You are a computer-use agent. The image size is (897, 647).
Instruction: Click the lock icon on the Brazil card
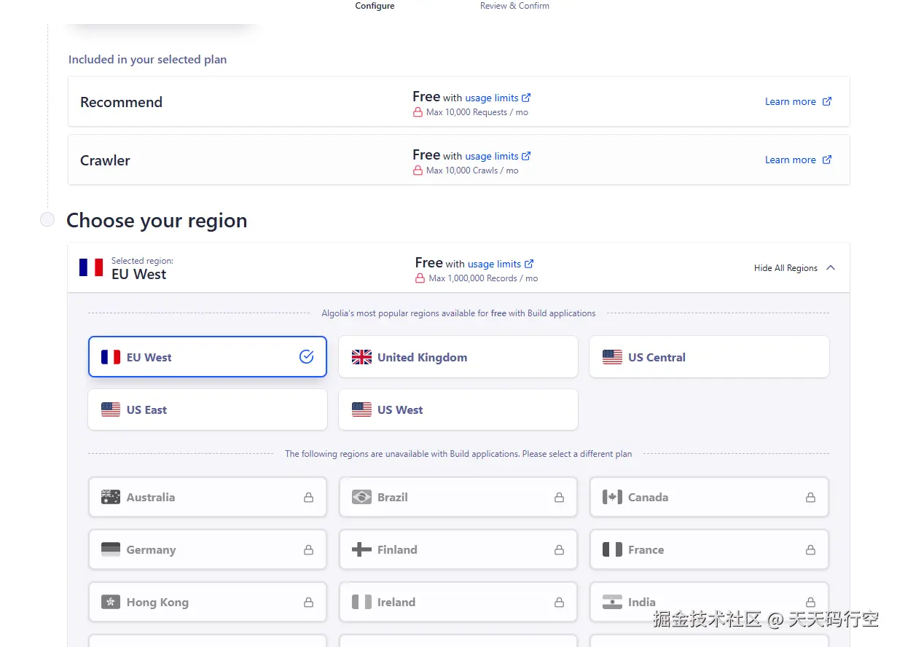click(x=559, y=498)
